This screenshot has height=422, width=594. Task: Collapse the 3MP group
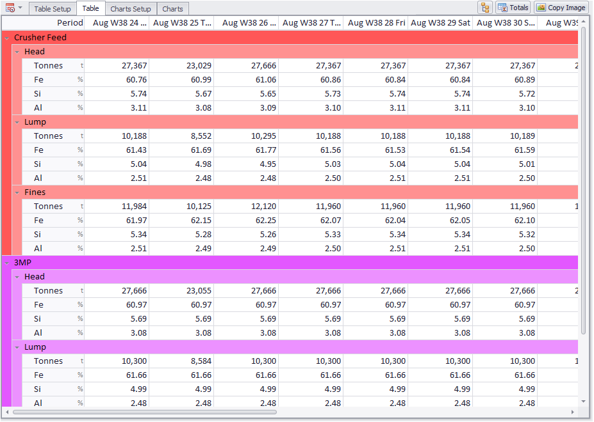pos(7,263)
